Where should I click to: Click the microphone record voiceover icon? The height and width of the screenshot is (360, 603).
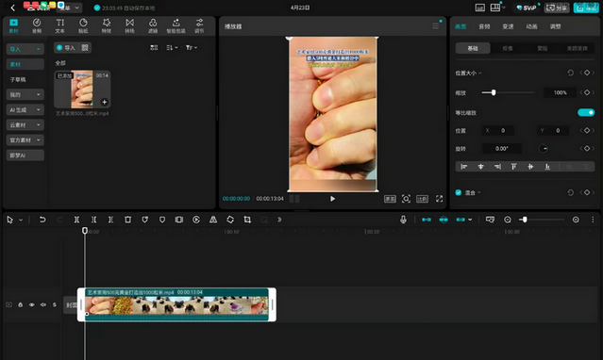click(x=403, y=220)
